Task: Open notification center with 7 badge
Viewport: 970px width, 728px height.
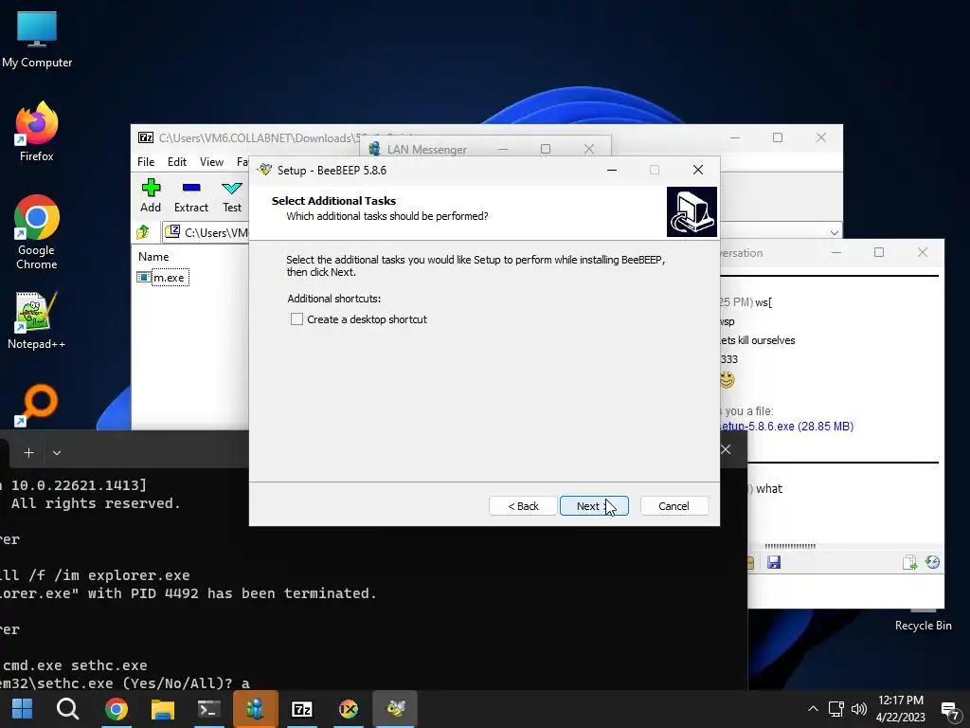Action: [949, 711]
